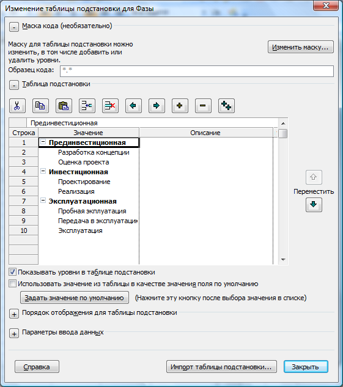
Task: Click the single plus show-subvalues icon
Action: point(180,106)
